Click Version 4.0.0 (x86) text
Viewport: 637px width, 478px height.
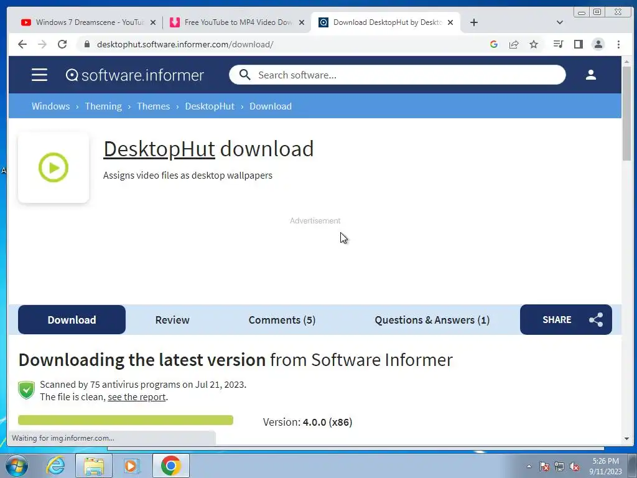click(307, 422)
